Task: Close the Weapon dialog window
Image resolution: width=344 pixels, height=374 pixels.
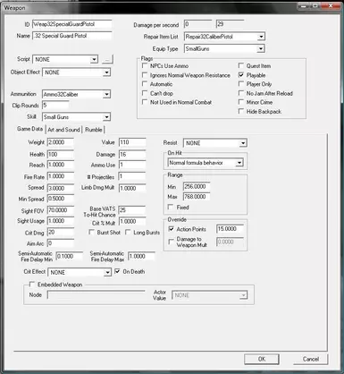Action: click(331, 5)
